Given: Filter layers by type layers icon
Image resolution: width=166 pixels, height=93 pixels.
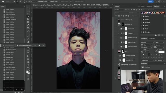Looking at the screenshot, I should pyautogui.click(x=132, y=10).
